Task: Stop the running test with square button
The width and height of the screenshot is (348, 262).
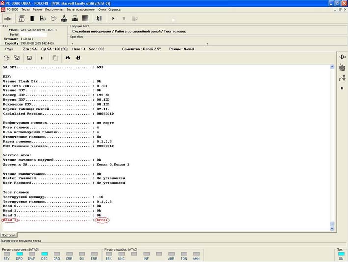Action: [124, 19]
